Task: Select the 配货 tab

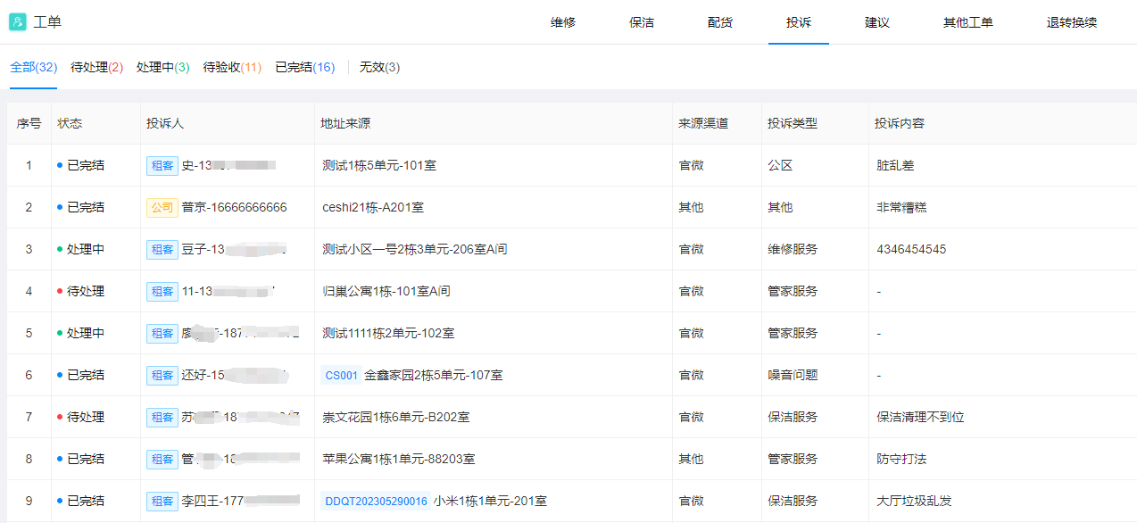Action: pos(720,22)
